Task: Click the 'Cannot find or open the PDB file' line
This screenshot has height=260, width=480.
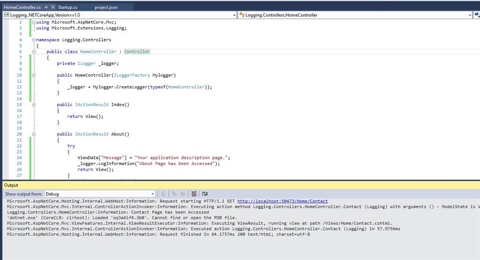Action: [x=122, y=217]
